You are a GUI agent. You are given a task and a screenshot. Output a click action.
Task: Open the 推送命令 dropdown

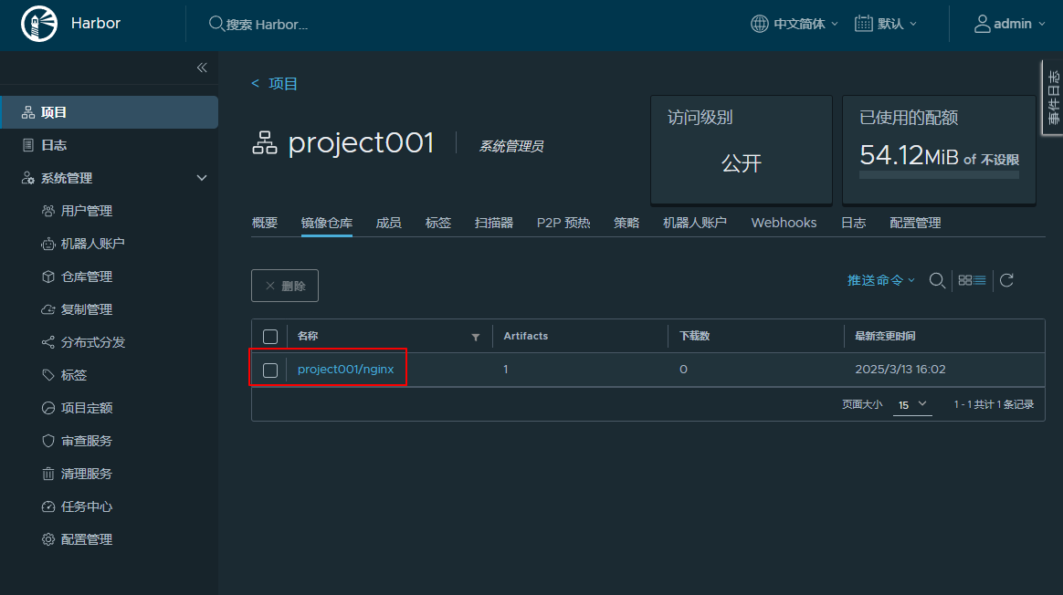[x=880, y=280]
